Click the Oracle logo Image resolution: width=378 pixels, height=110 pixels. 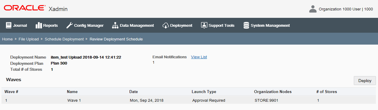pyautogui.click(x=25, y=8)
